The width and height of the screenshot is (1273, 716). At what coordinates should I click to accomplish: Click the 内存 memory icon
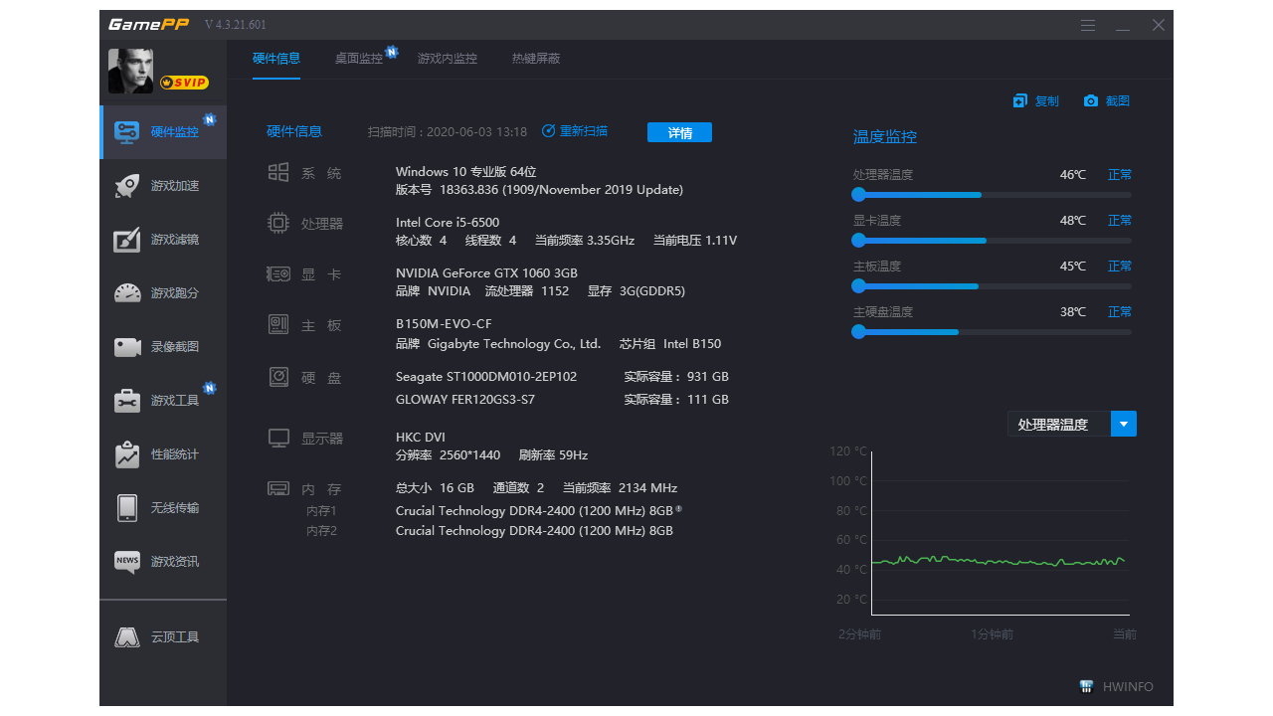(x=278, y=488)
